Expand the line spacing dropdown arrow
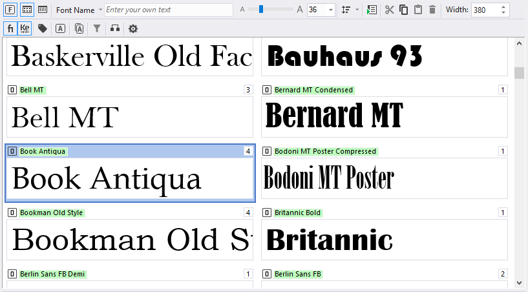The image size is (528, 292). (357, 10)
